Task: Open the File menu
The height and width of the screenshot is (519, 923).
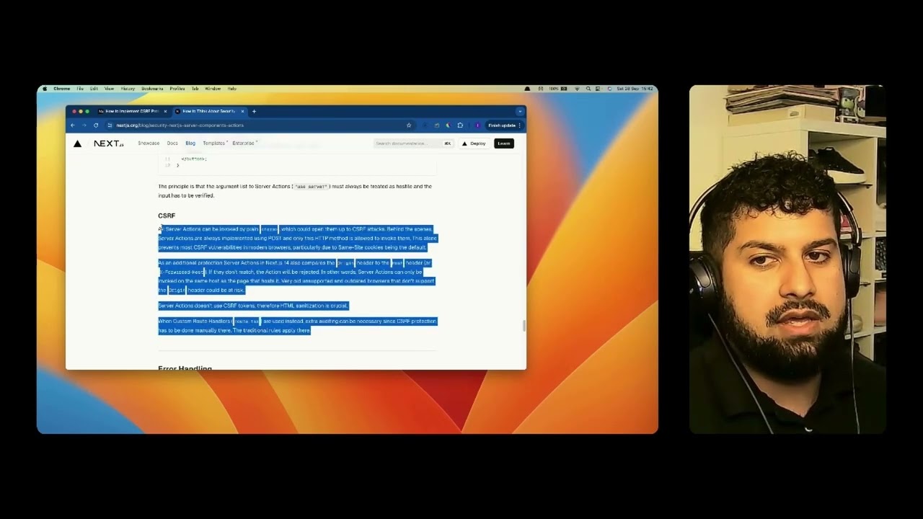Action: 80,89
